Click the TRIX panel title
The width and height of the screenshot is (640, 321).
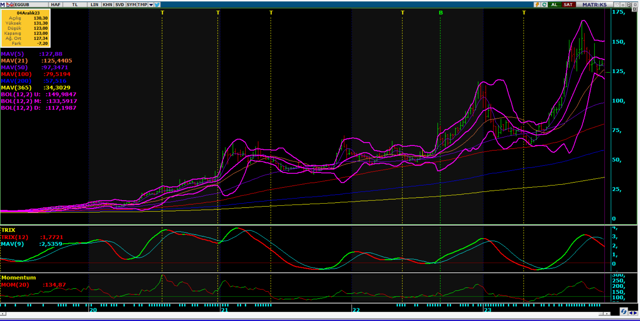(x=8, y=230)
